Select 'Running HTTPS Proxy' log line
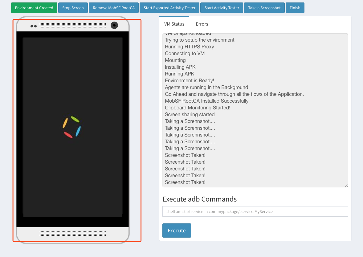 190,47
